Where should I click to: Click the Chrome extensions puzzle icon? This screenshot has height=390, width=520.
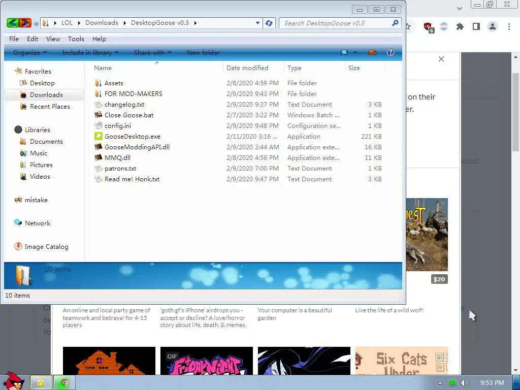460,26
